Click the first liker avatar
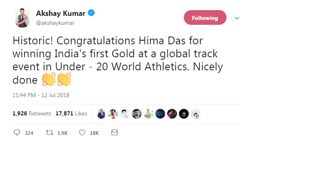The height and width of the screenshot is (169, 327). coord(102,114)
